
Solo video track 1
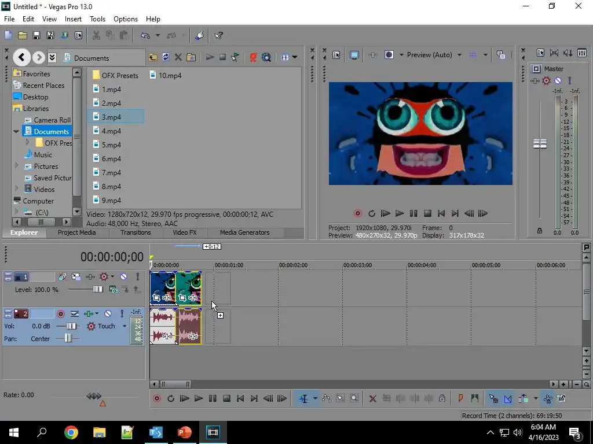[x=138, y=277]
